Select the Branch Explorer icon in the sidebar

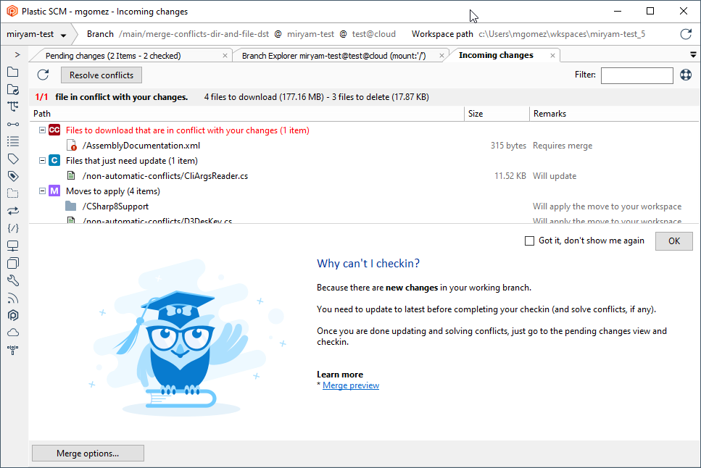click(x=12, y=106)
